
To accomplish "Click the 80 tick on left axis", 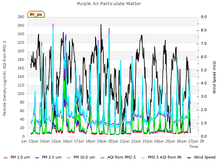I will pyautogui.click(x=22, y=102).
